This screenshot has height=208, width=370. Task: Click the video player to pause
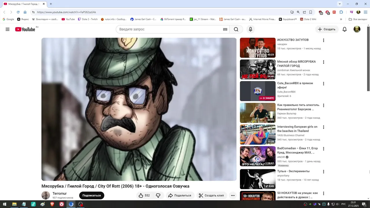[139, 109]
